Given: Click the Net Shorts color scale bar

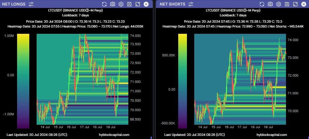Looking at the screenshot, I should (182, 81).
